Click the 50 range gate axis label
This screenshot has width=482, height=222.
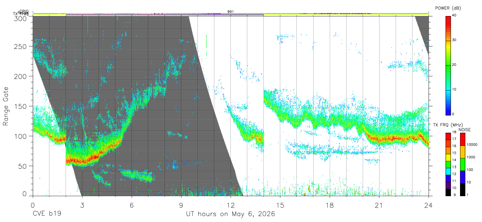click(22, 166)
